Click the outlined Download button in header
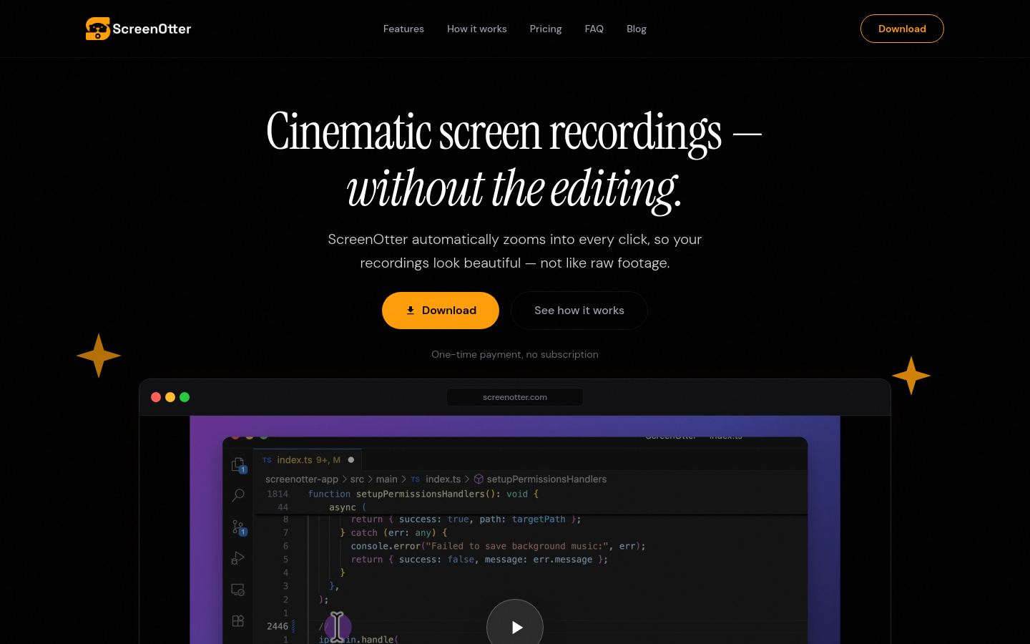The width and height of the screenshot is (1030, 644). tap(902, 29)
